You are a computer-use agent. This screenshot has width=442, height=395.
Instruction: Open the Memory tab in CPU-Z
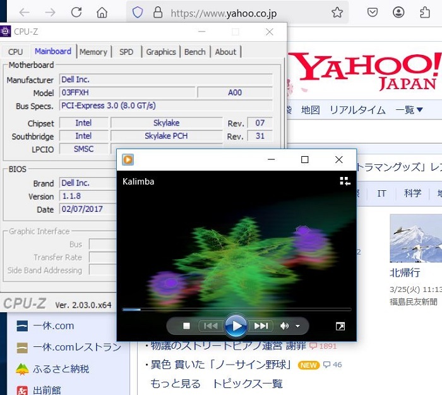coord(93,52)
